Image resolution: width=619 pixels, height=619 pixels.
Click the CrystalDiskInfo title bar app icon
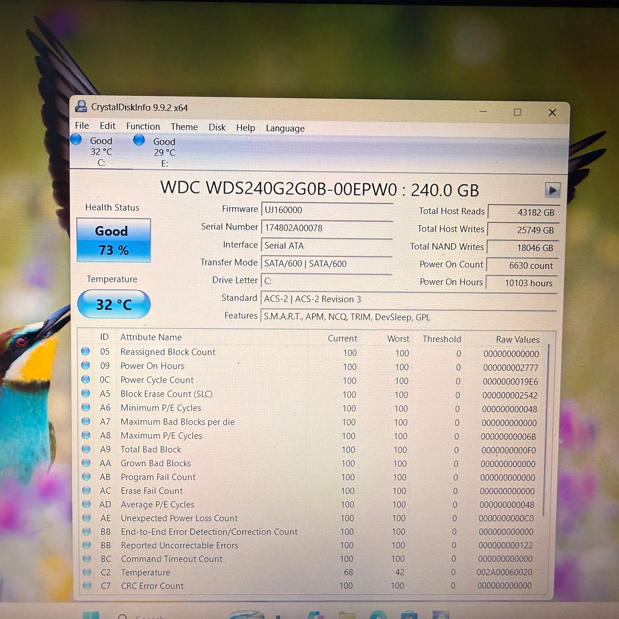pos(81,106)
